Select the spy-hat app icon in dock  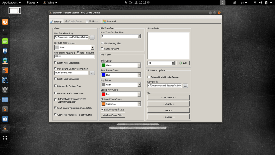click(x=5, y=129)
